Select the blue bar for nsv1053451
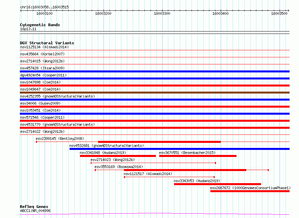299x218 pixels. click(155, 114)
